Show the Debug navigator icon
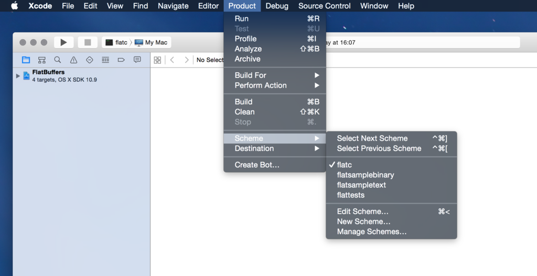Viewport: 537px width, 276px height. coord(105,60)
